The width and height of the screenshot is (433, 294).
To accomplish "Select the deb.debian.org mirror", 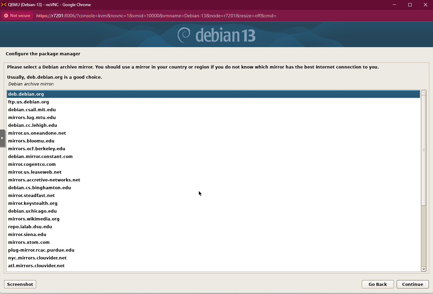I will [26, 94].
